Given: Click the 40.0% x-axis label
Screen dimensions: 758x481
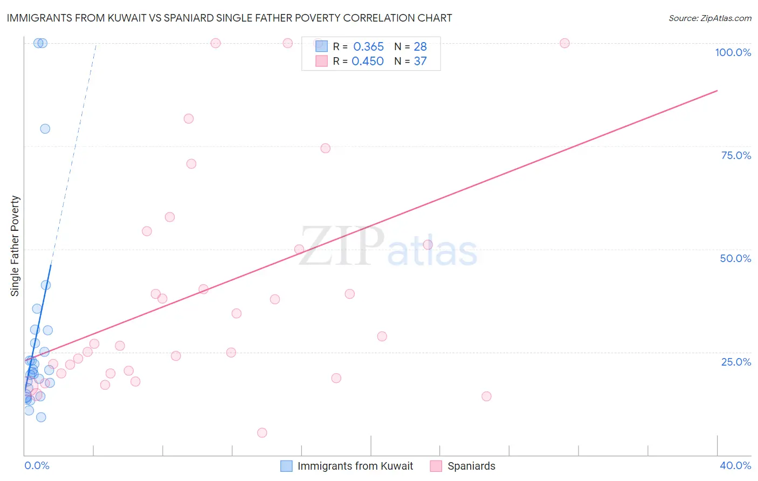Looking at the screenshot, I should (735, 465).
